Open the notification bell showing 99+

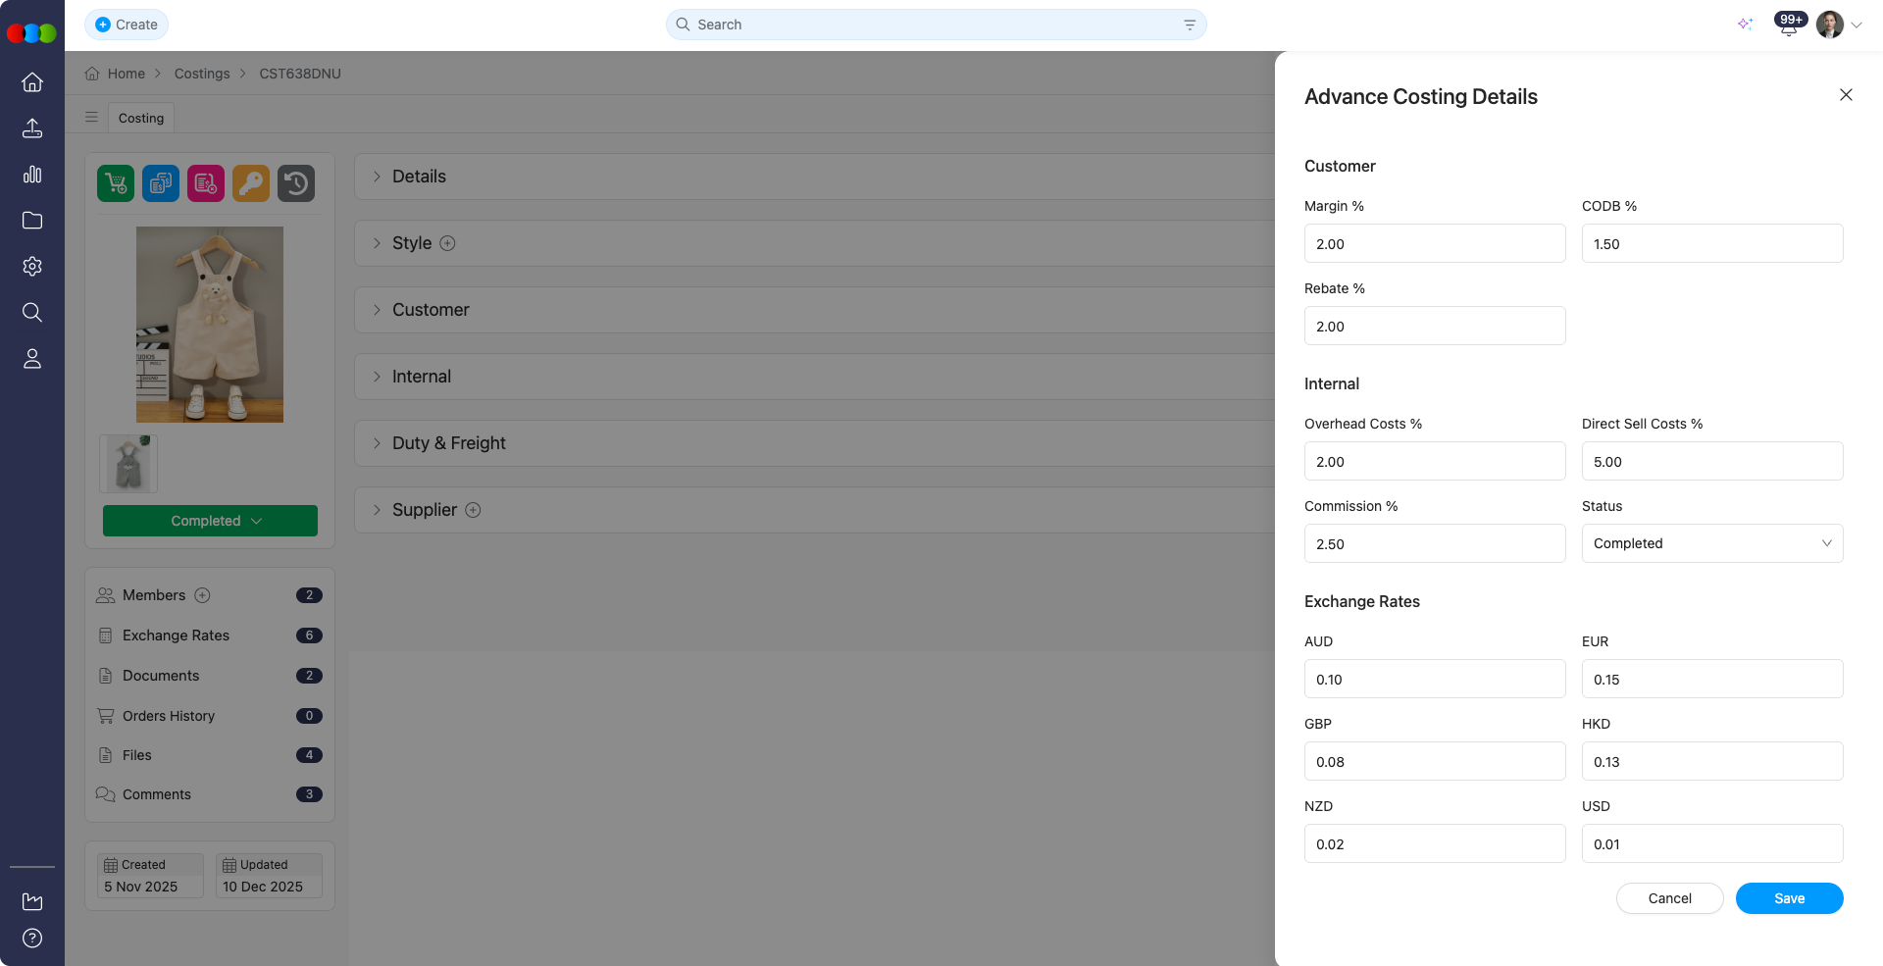point(1787,25)
